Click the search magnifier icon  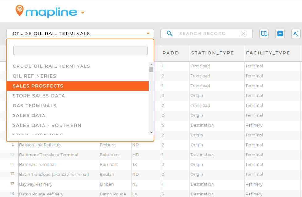[169, 34]
